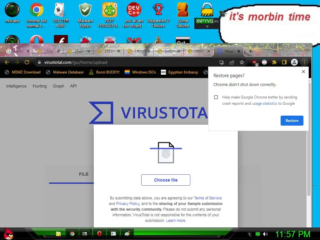Open the Terms of Service link
320x240 pixels.
207,198
